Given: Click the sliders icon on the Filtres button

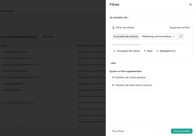Looking at the screenshot, I should (x=45, y=37).
